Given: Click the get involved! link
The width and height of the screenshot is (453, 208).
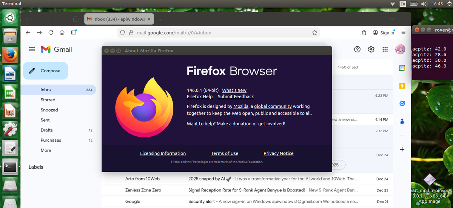Looking at the screenshot, I should coord(272,124).
